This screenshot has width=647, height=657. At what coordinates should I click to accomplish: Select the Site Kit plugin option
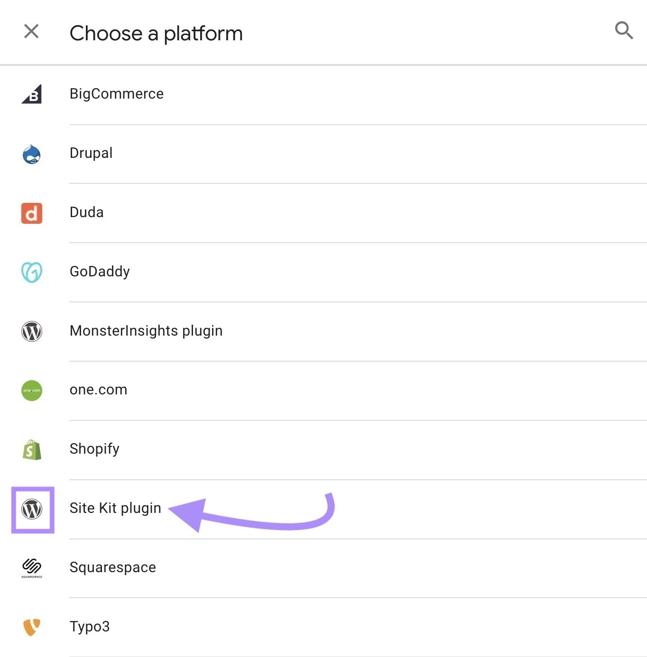115,508
